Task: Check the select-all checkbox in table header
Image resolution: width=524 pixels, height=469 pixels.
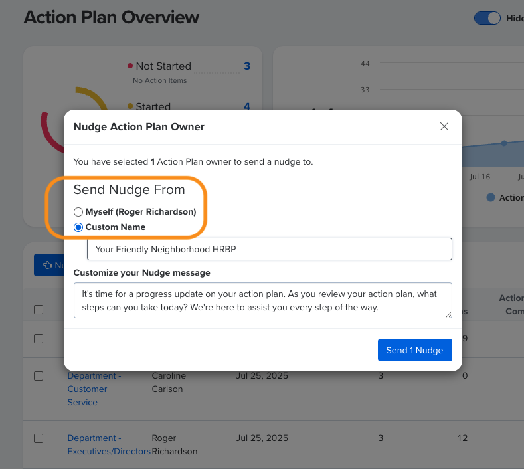Action: 39,310
